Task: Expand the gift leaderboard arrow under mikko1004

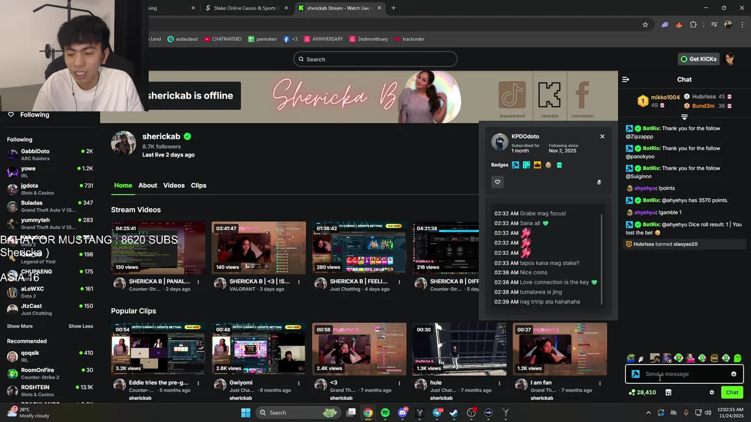Action: pos(684,117)
